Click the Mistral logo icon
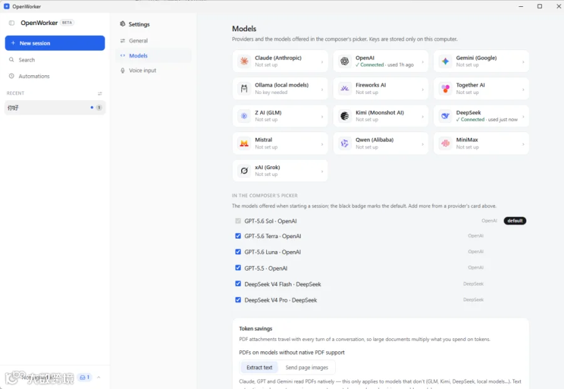Viewport: 564px width, 389px height. pos(244,143)
